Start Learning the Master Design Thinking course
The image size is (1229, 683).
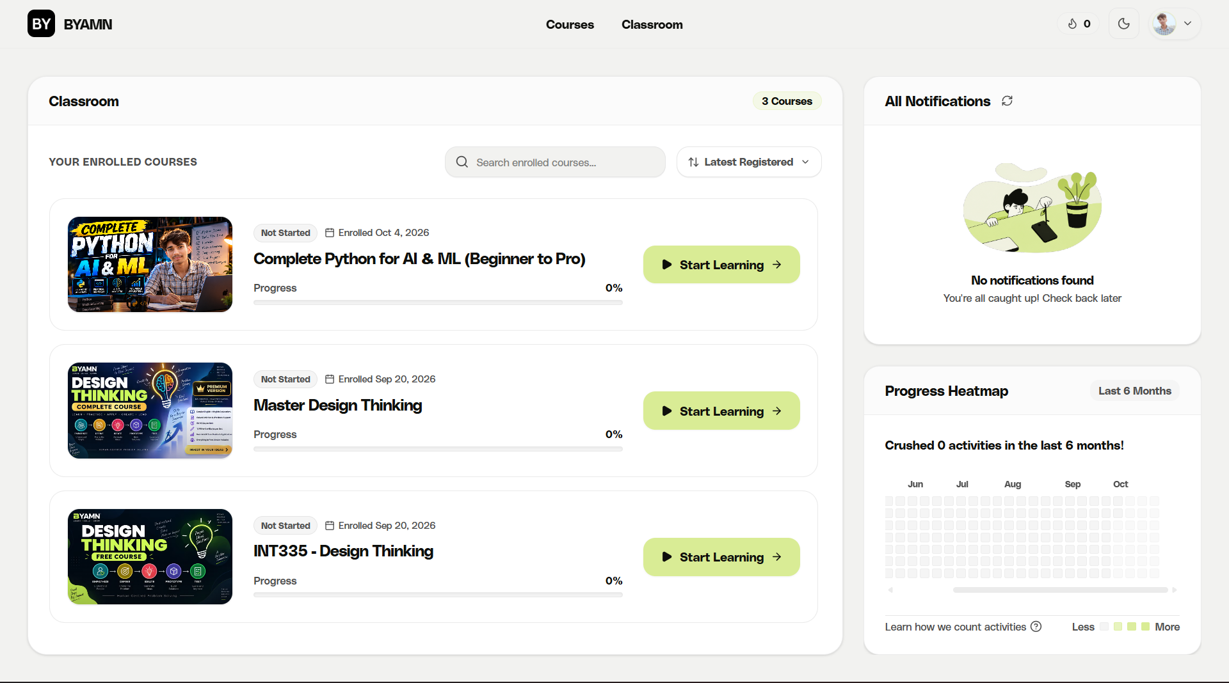point(721,411)
